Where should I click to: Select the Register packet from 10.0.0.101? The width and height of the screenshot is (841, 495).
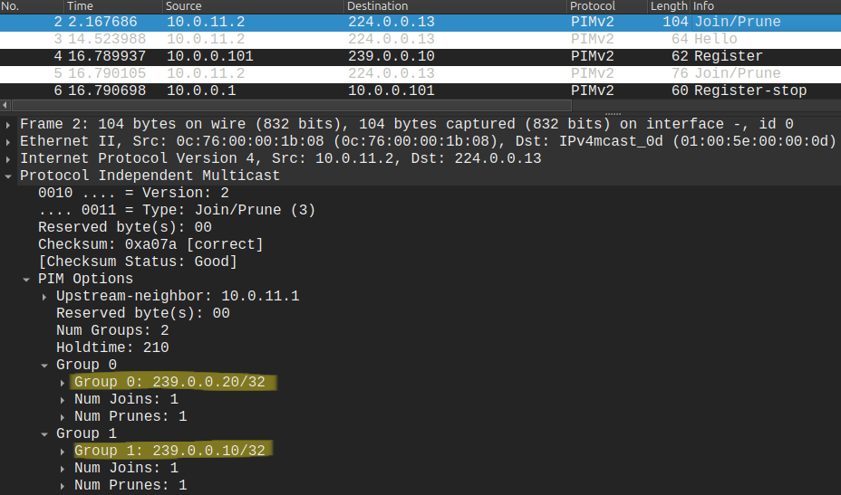tap(362, 56)
